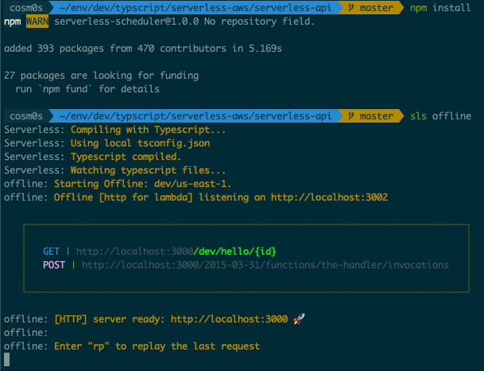Click directory path in first prompt
This screenshot has width=484, height=371.
[x=195, y=7]
